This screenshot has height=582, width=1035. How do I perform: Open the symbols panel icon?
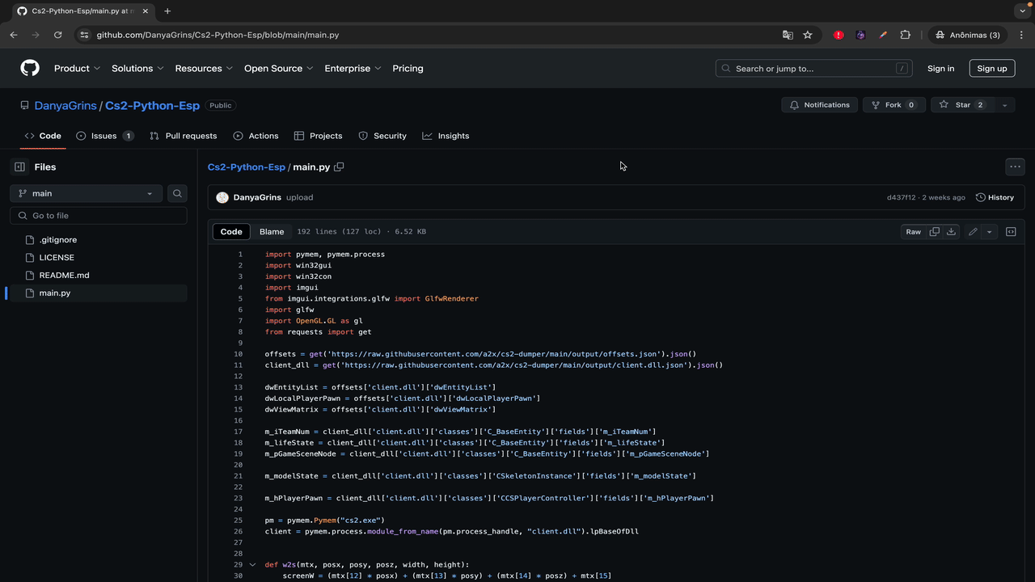pos(1011,232)
